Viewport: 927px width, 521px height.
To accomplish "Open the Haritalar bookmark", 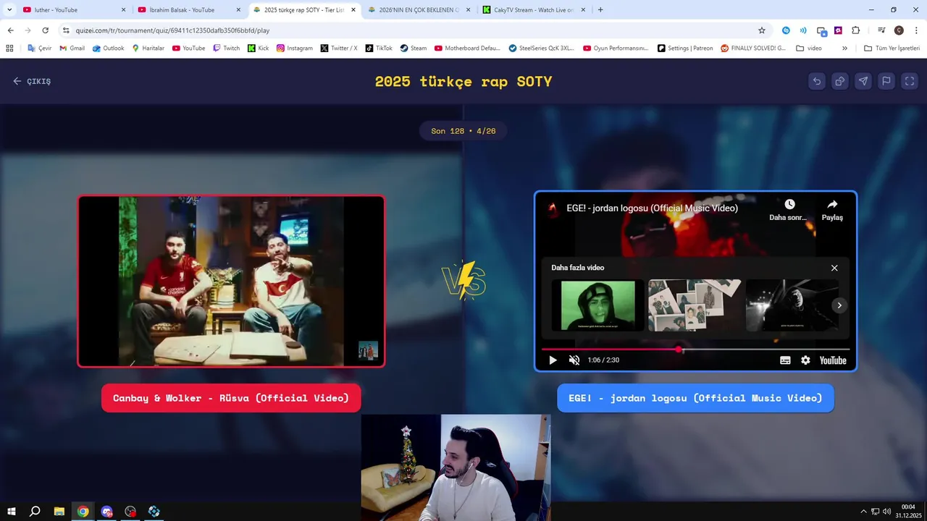I will (148, 48).
